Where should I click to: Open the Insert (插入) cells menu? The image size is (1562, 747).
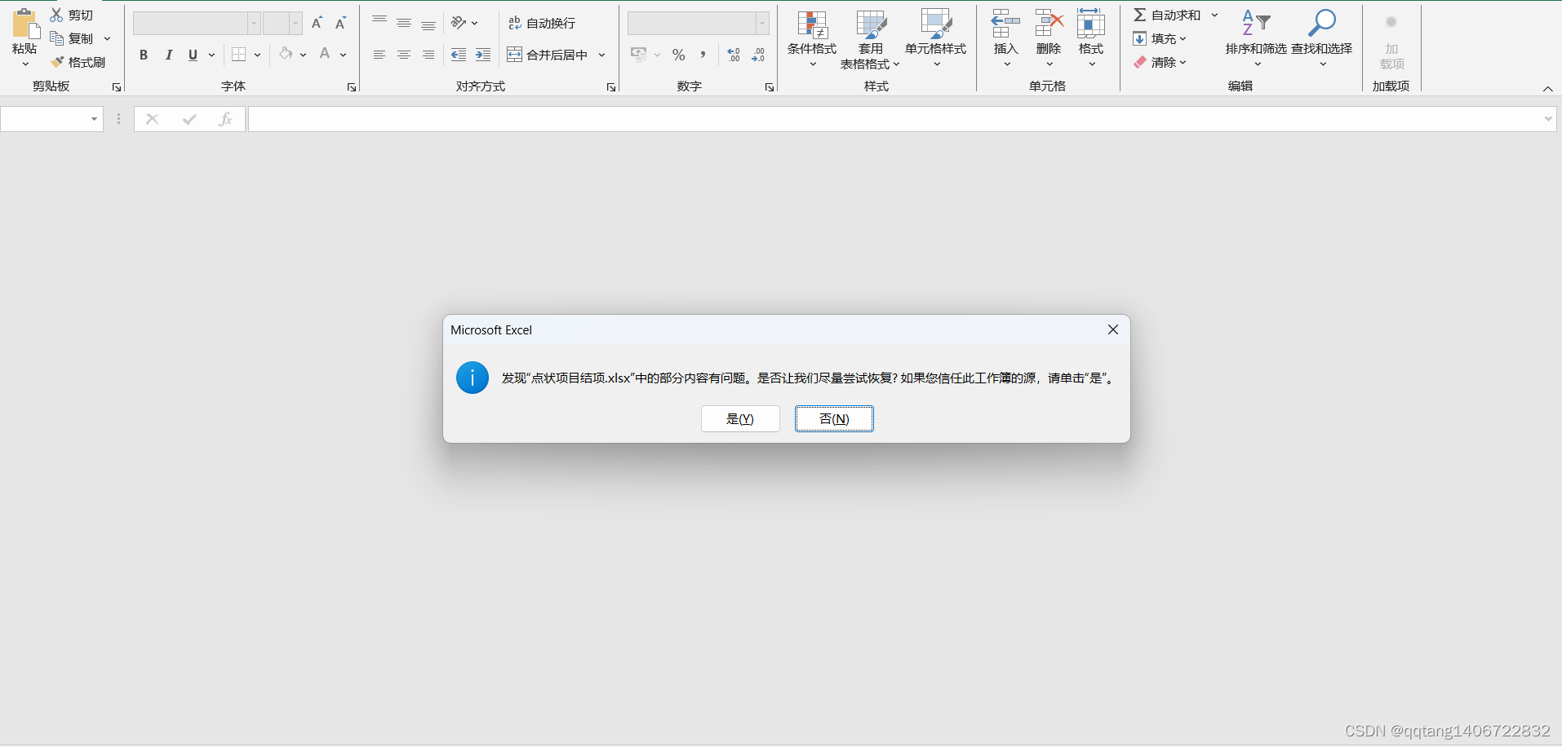pos(1006,38)
